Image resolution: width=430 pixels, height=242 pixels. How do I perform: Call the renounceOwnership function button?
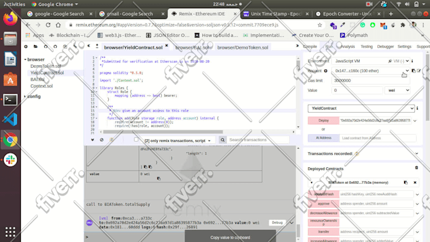pos(323,222)
